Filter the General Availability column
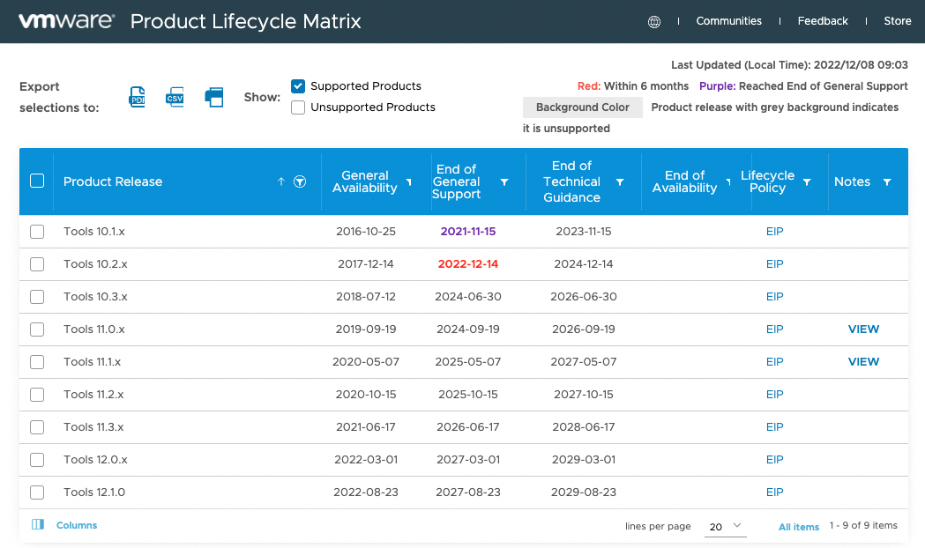The image size is (925, 548). tap(409, 182)
